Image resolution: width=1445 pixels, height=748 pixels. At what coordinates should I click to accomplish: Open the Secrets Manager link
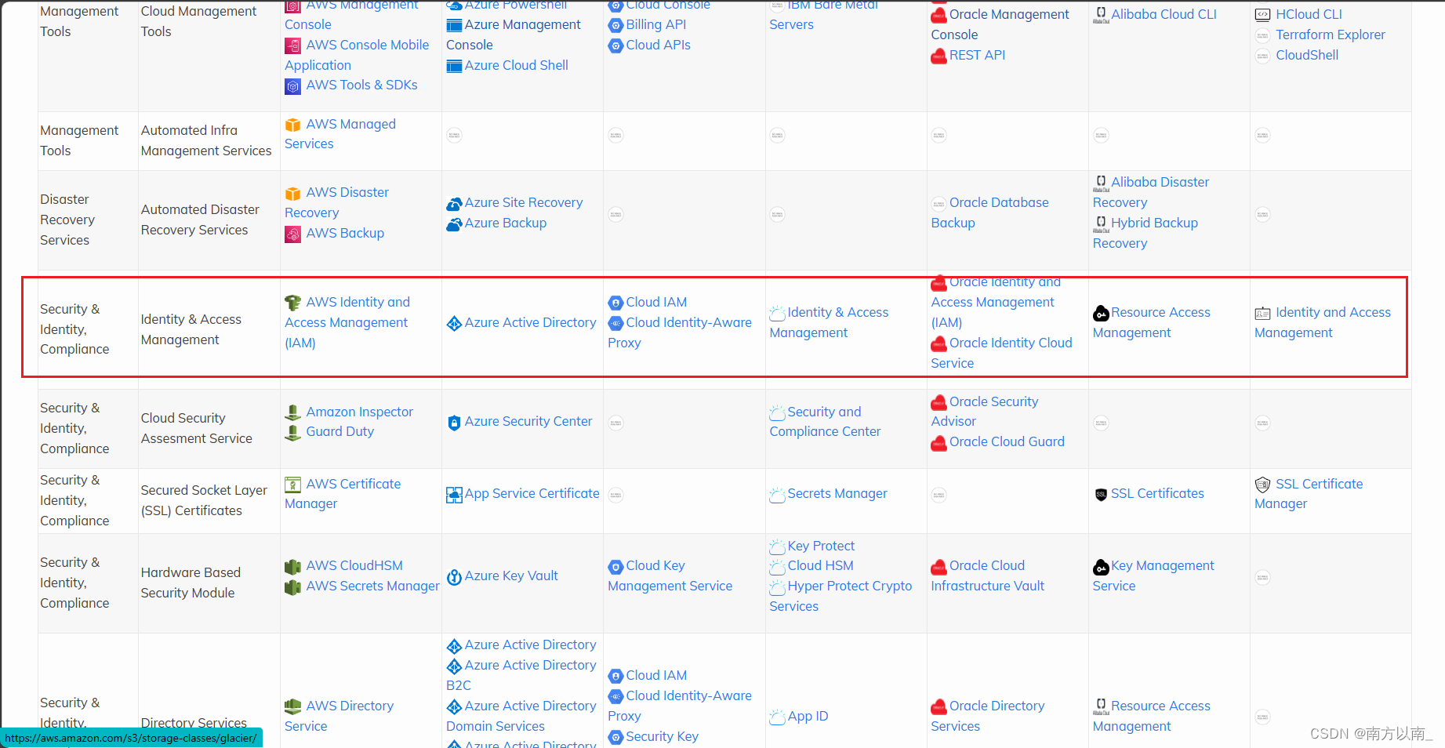click(837, 493)
